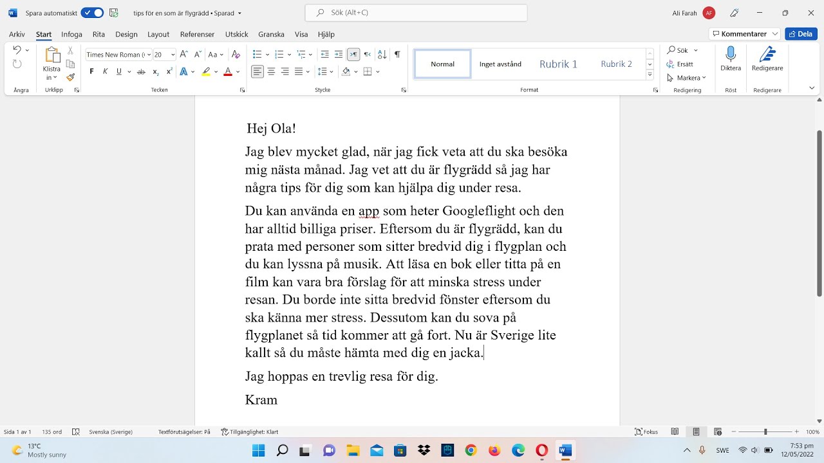824x463 pixels.
Task: Increase font size with the larger A icon
Action: click(184, 55)
